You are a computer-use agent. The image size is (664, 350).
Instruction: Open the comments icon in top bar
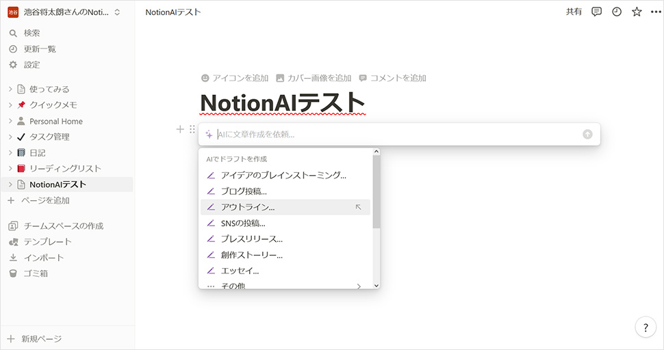596,12
